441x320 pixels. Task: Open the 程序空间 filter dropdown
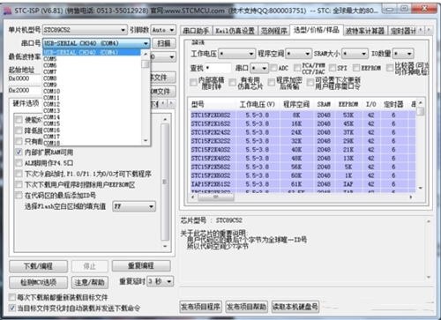[x=298, y=54]
